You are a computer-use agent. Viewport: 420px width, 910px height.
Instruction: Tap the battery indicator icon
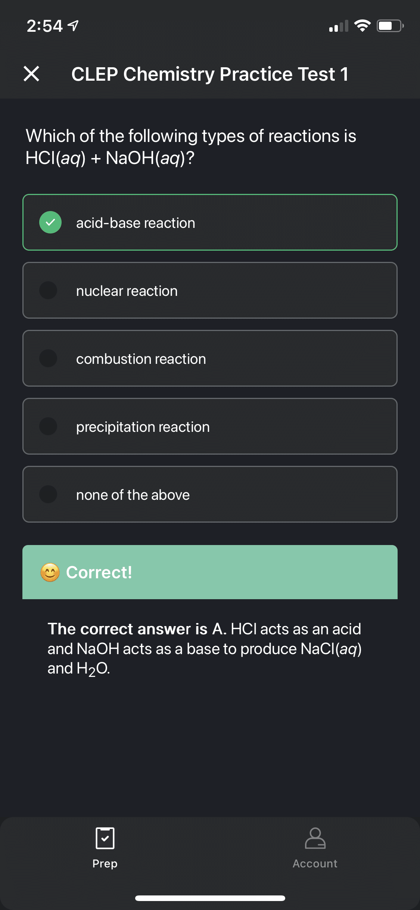(390, 26)
